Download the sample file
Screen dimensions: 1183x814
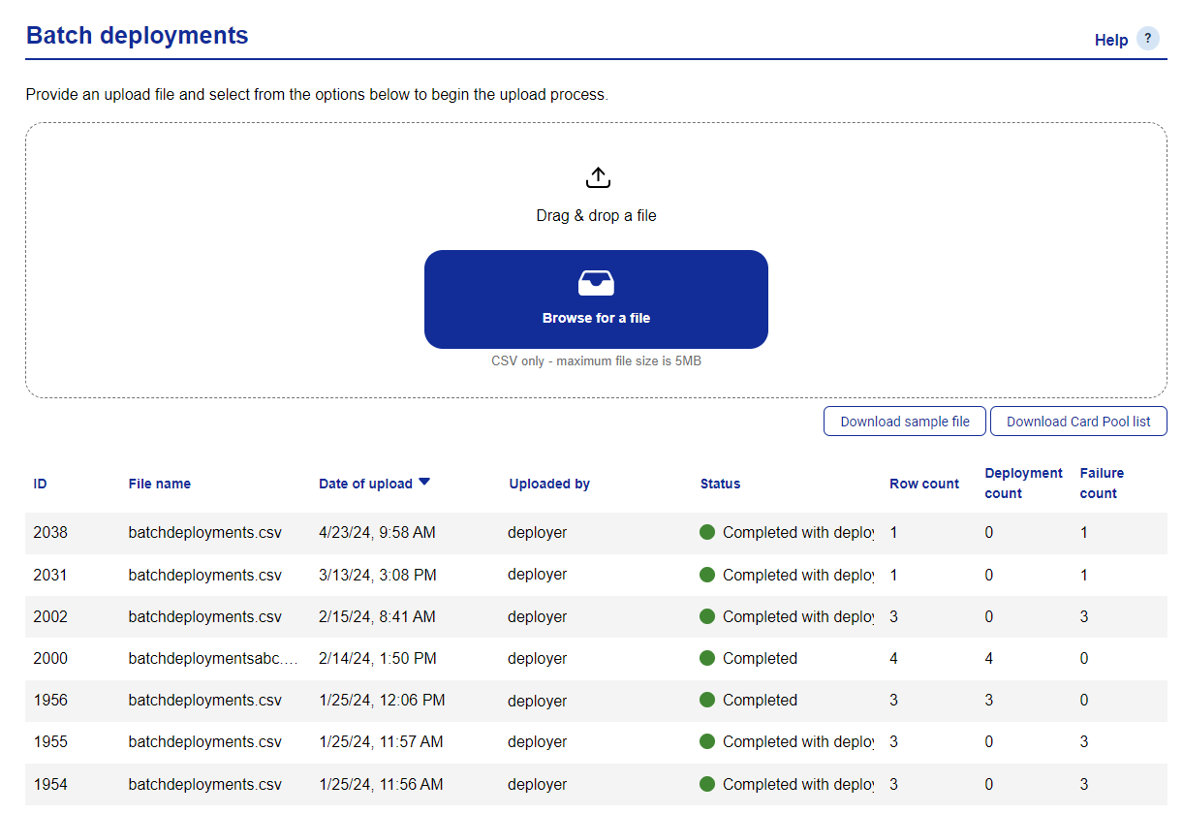(x=905, y=422)
